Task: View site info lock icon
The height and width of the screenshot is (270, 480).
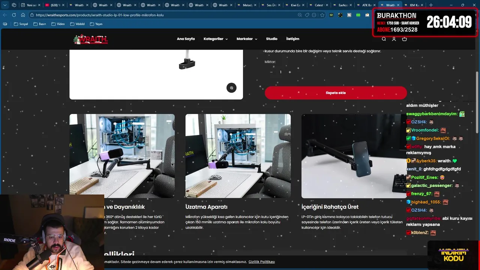Action: click(x=32, y=15)
